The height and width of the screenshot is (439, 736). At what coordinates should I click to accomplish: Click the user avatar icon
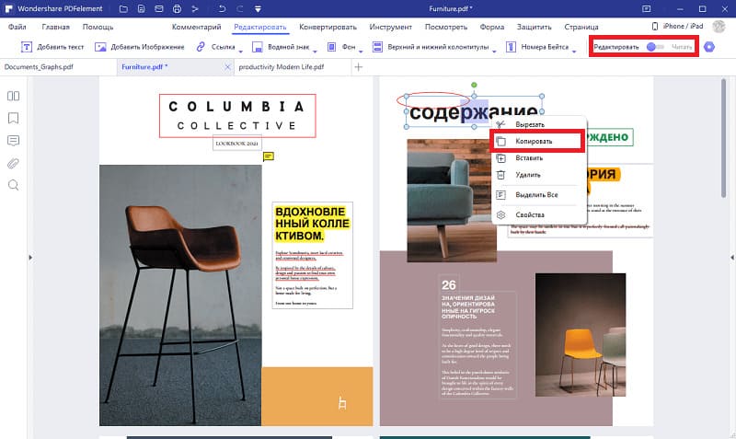(x=719, y=27)
